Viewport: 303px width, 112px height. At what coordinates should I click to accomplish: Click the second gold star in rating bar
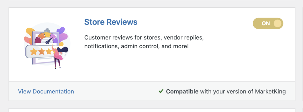[41, 51]
